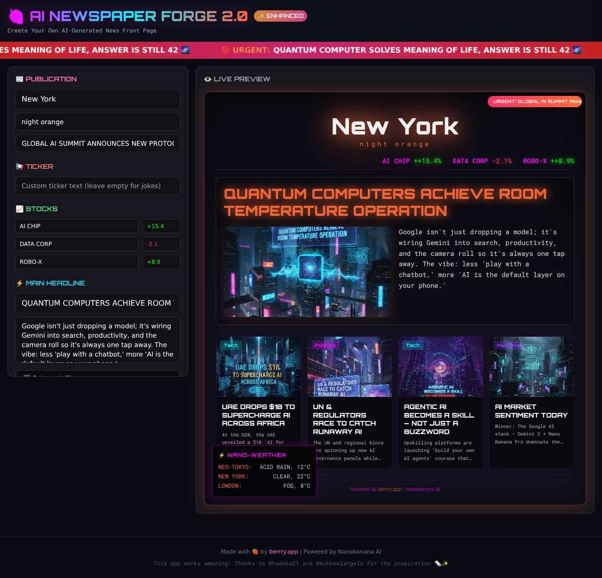Collapse the STOCKS section header
This screenshot has width=602, height=578.
[x=41, y=209]
